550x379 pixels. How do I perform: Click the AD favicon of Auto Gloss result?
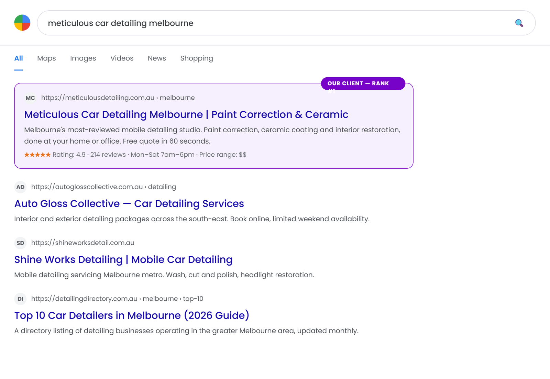click(20, 187)
